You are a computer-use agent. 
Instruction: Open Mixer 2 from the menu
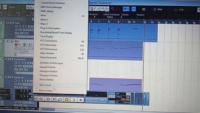(x=44, y=19)
